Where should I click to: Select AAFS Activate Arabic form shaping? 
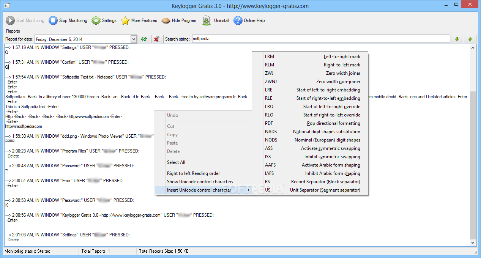[310, 165]
